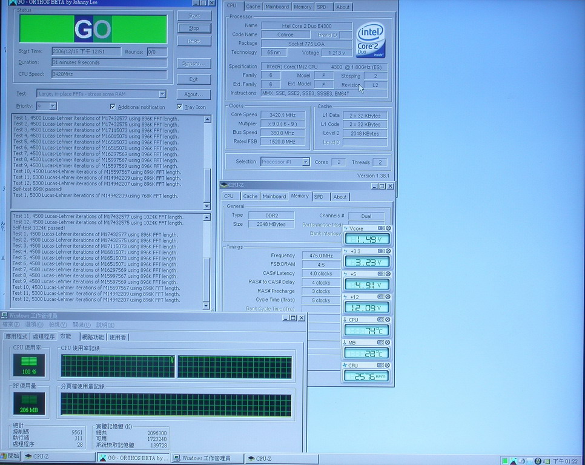Open Mainboard tab in the memory CPU-Z window
Viewport: 585px width, 465px height.
pyautogui.click(x=274, y=197)
